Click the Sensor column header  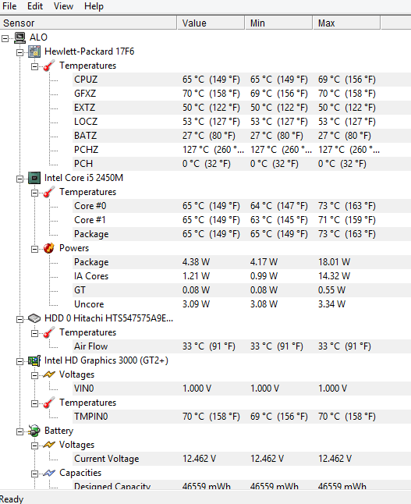tap(88, 23)
